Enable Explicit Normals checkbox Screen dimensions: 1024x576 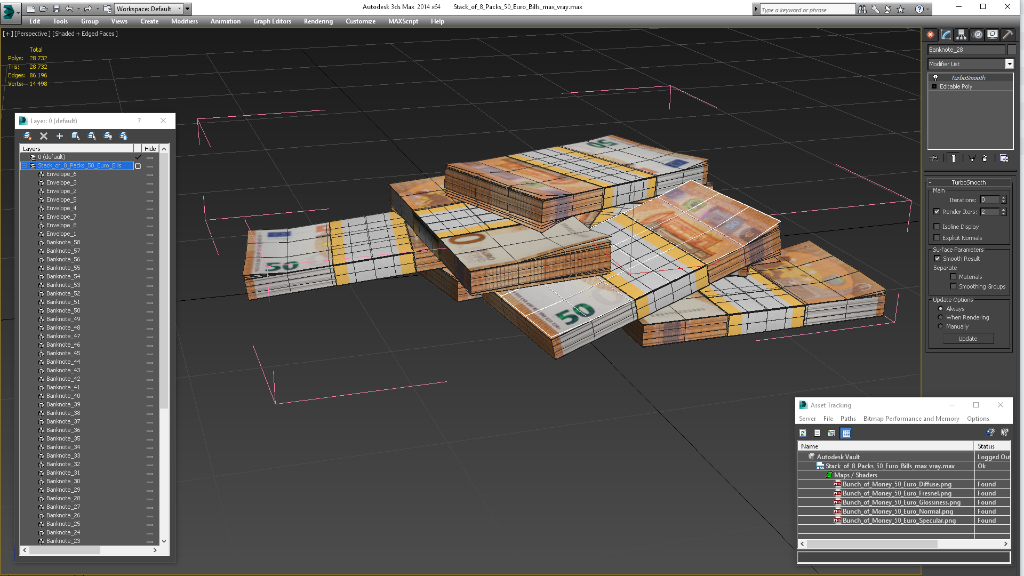coord(937,238)
